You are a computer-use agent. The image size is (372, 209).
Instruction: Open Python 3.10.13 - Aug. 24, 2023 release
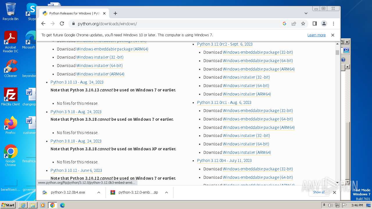click(77, 82)
